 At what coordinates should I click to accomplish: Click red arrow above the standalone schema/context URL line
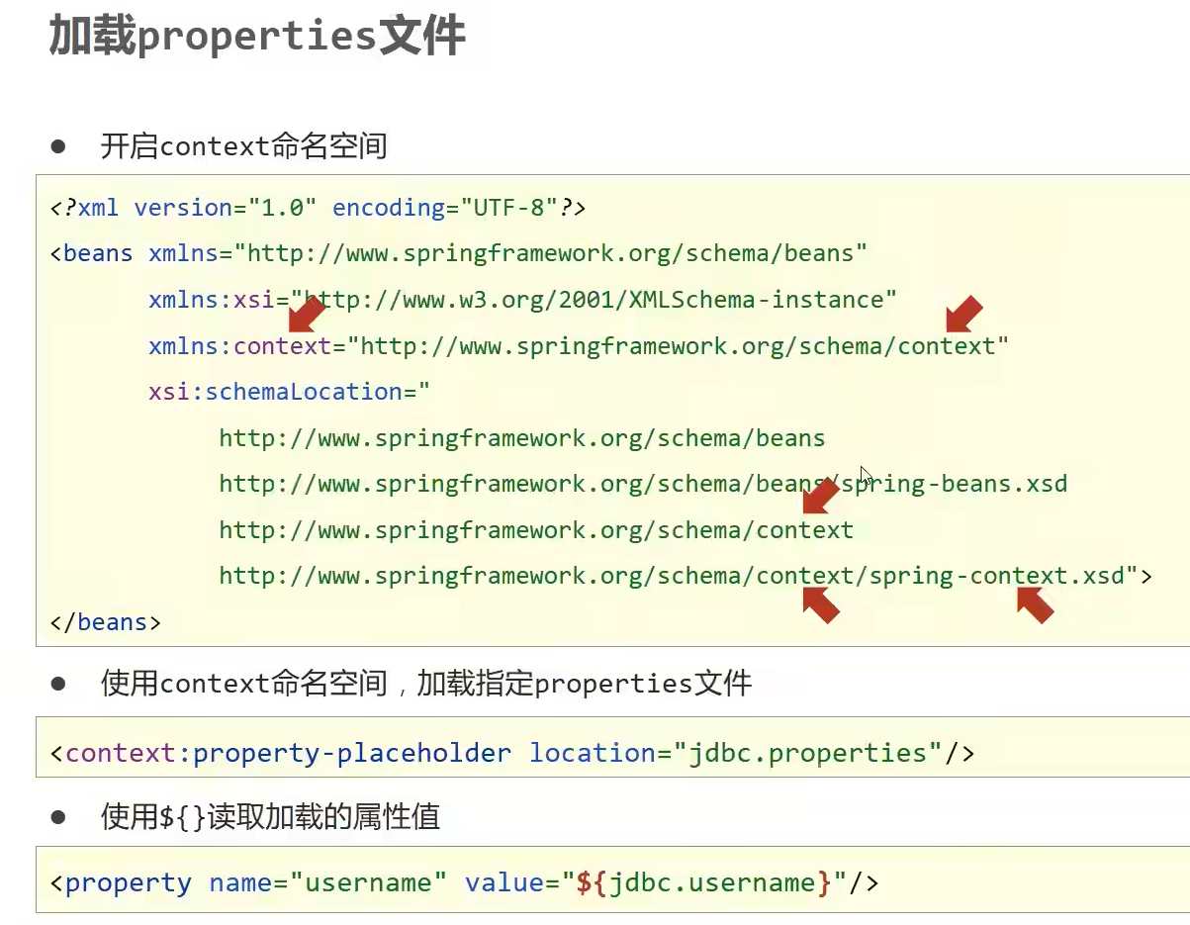[820, 495]
